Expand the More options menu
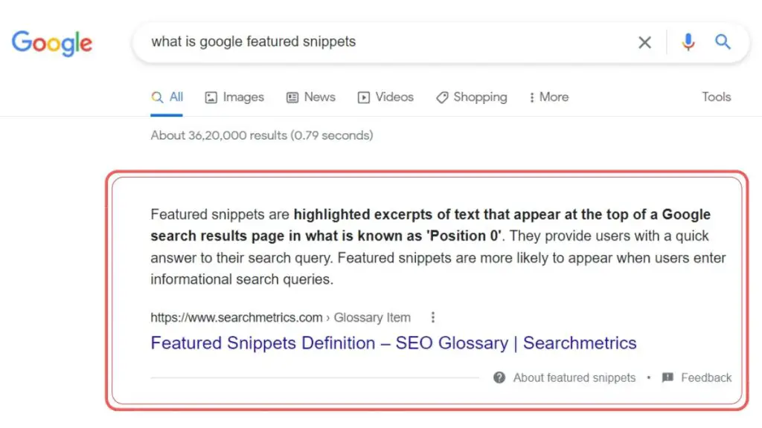The image size is (762, 428). point(548,97)
